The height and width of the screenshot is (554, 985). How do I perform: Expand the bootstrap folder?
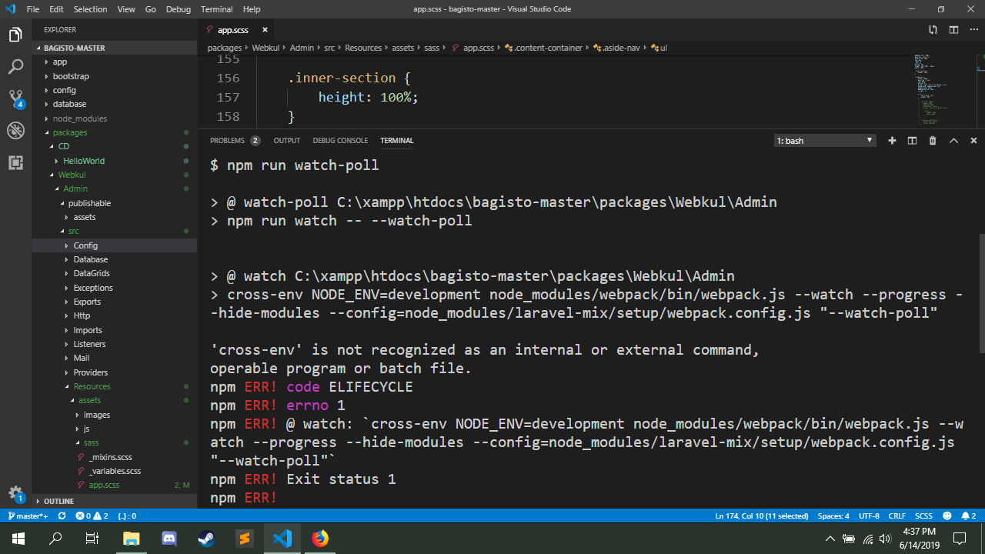click(x=71, y=76)
